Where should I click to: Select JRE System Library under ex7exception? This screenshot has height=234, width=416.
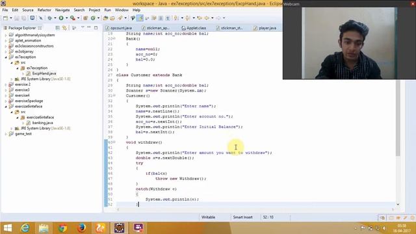pyautogui.click(x=45, y=79)
